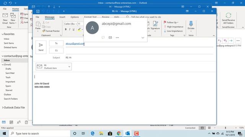Collapse the Favorites folder group
The height and width of the screenshot is (137, 245).
3,34
